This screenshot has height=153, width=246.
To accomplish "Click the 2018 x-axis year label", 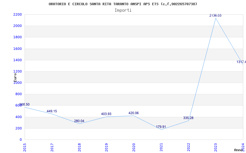I will point(79,147).
